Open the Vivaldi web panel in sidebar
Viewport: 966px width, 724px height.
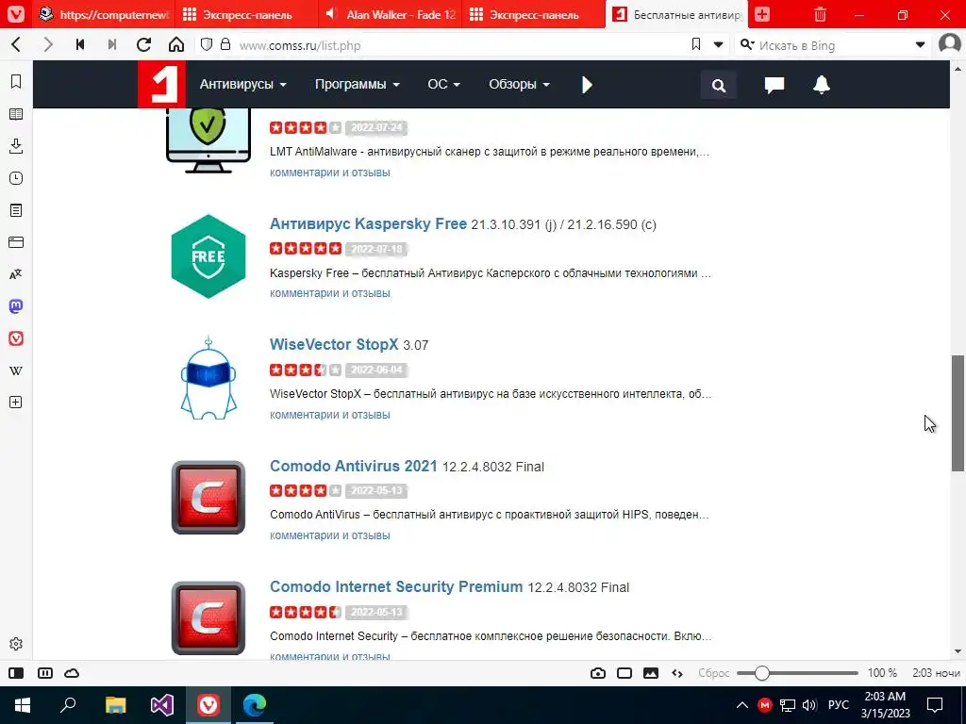pyautogui.click(x=16, y=338)
